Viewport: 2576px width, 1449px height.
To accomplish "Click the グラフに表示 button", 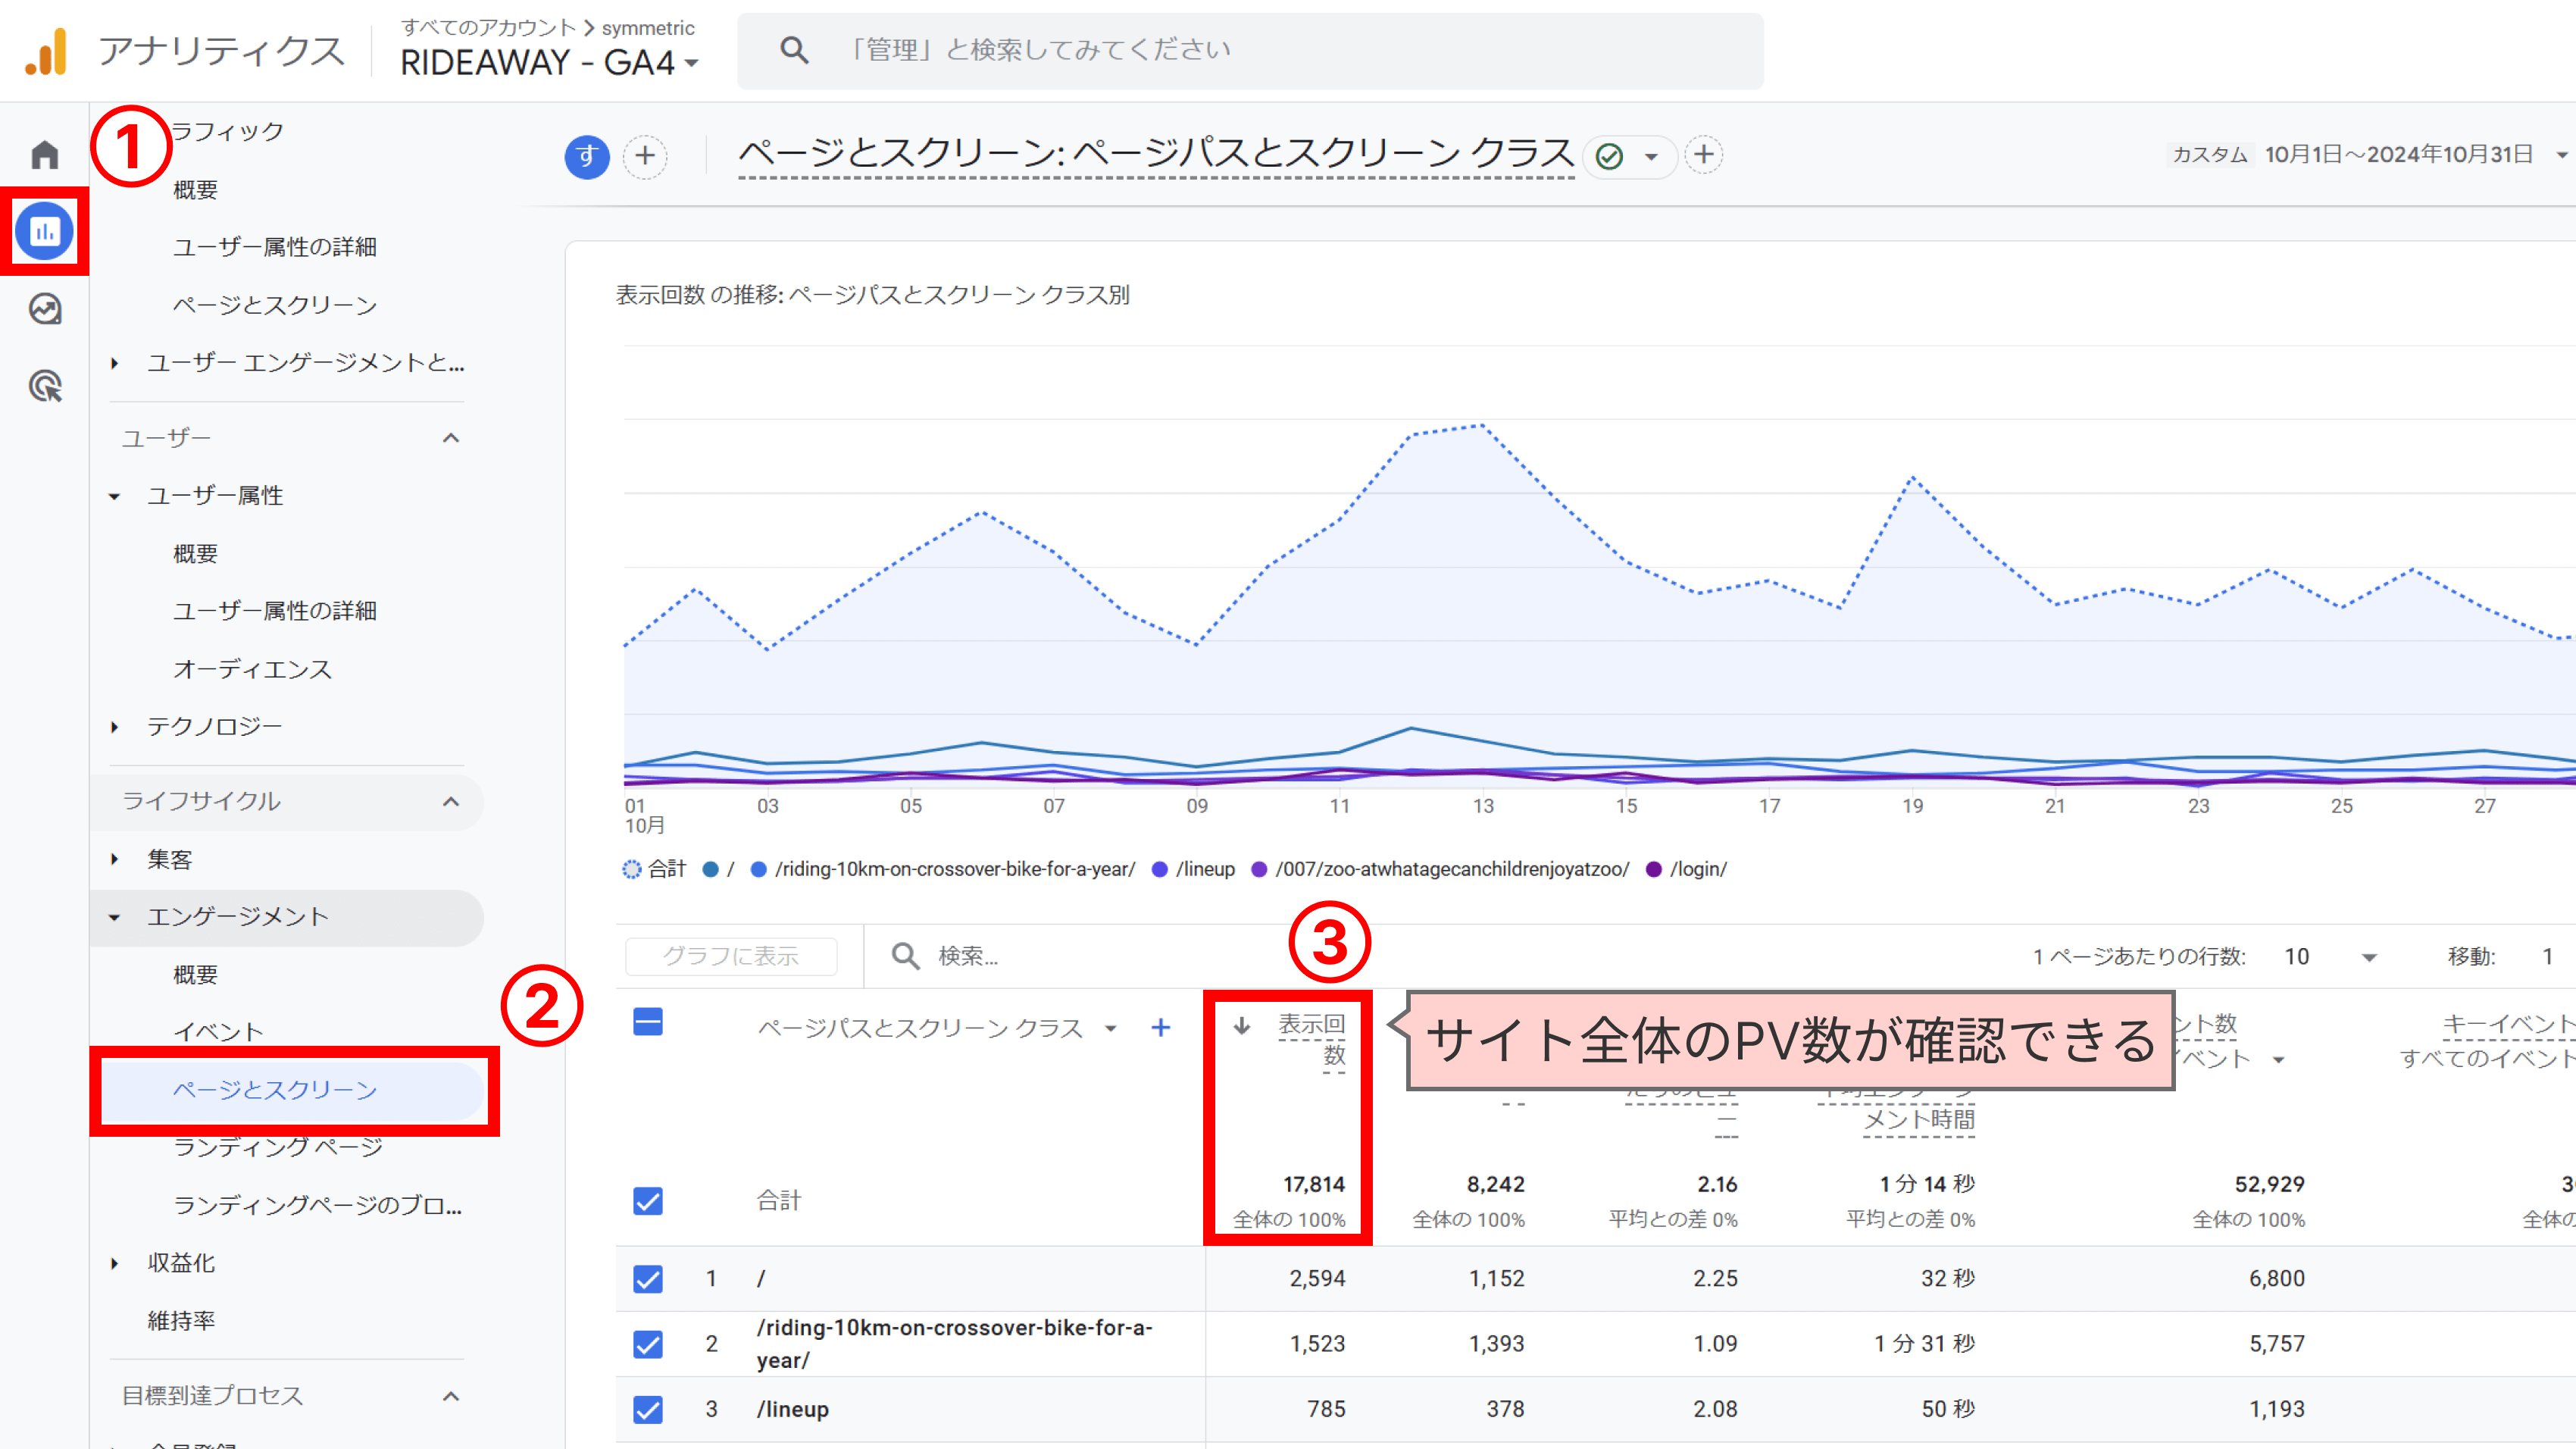I will [731, 957].
